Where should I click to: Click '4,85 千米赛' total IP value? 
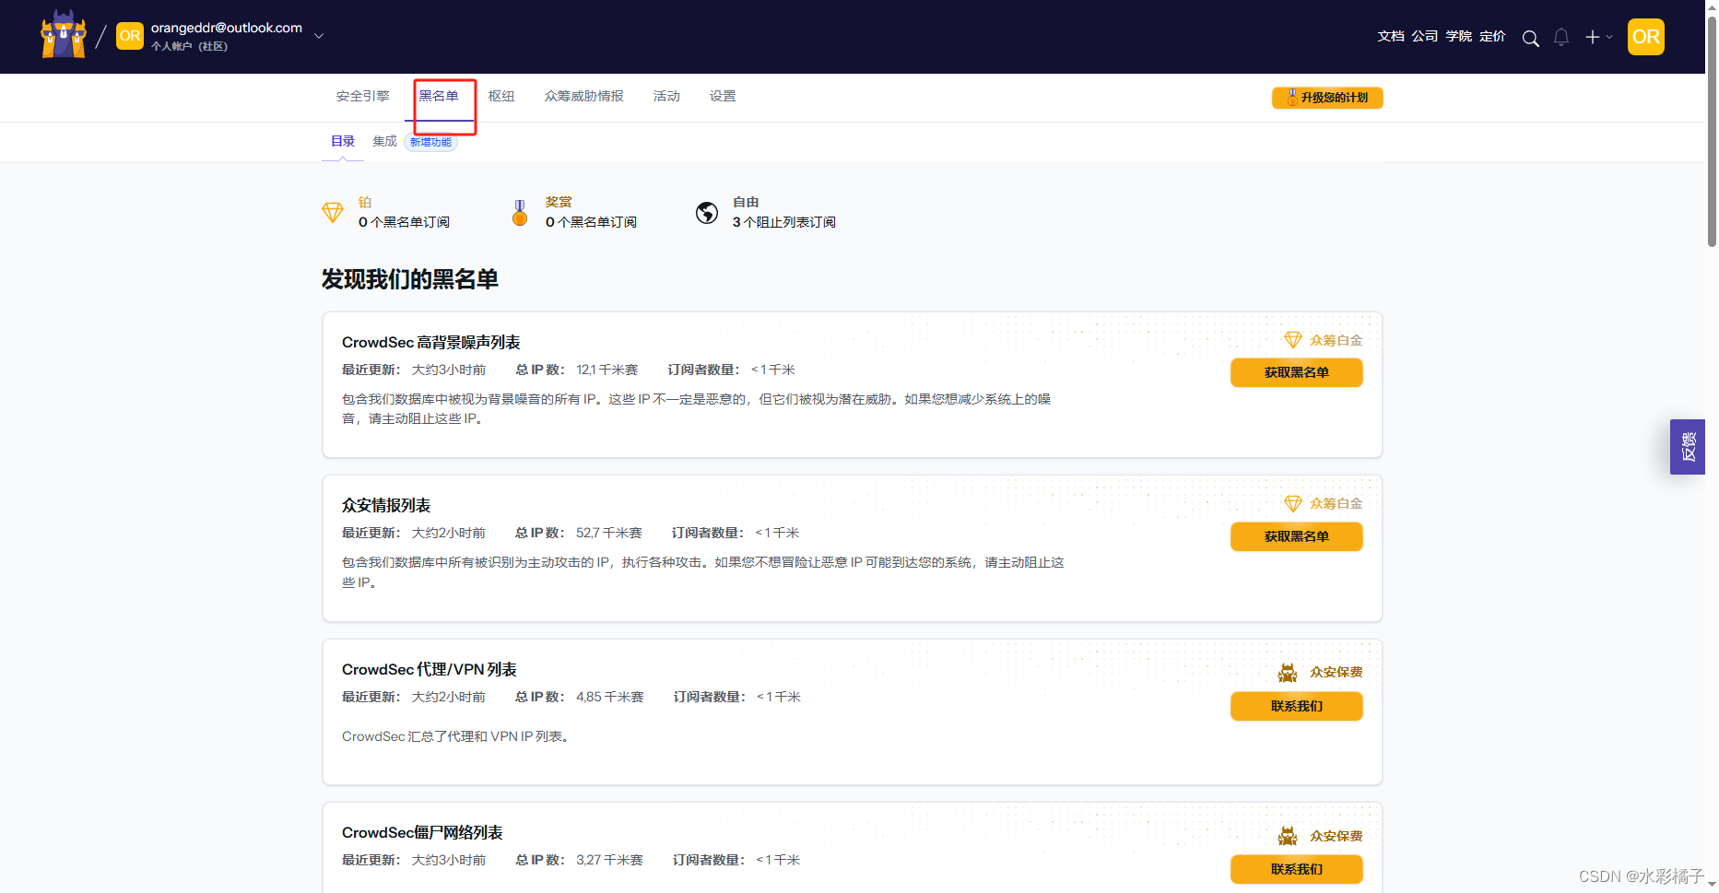610,697
